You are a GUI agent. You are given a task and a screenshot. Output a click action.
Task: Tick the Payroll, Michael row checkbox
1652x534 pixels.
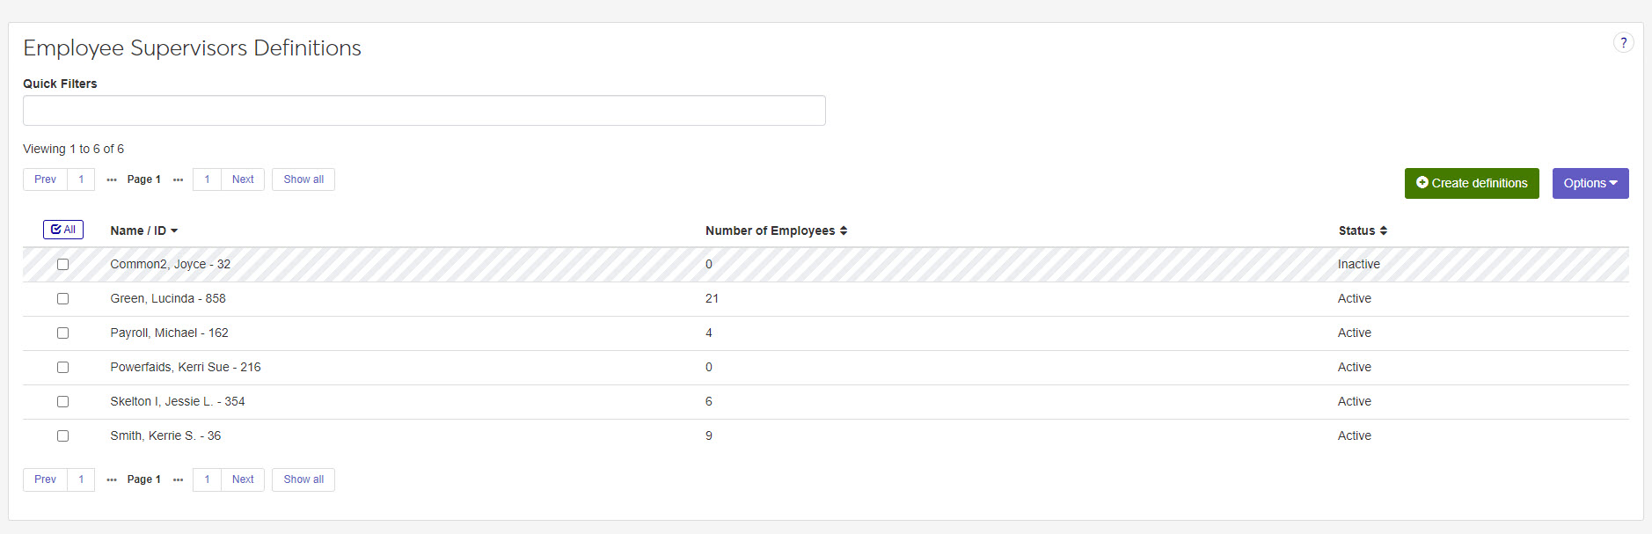point(62,333)
